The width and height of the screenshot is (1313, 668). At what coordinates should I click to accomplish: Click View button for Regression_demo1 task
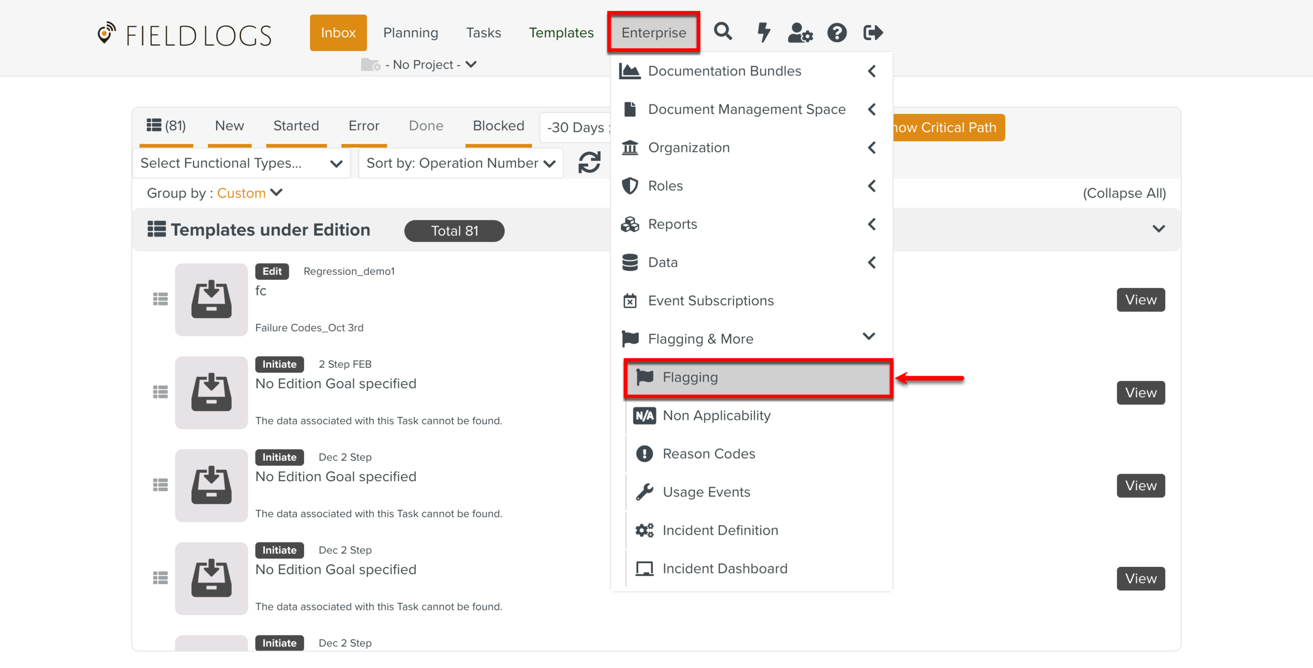pyautogui.click(x=1140, y=300)
